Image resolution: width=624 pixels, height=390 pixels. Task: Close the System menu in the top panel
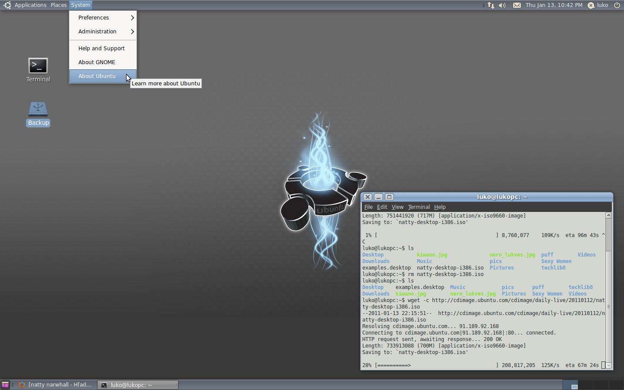click(x=81, y=5)
